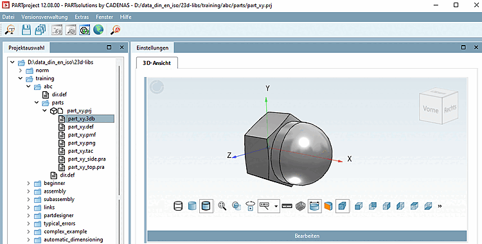Collapse the training folder
482x244 pixels.
[21, 78]
